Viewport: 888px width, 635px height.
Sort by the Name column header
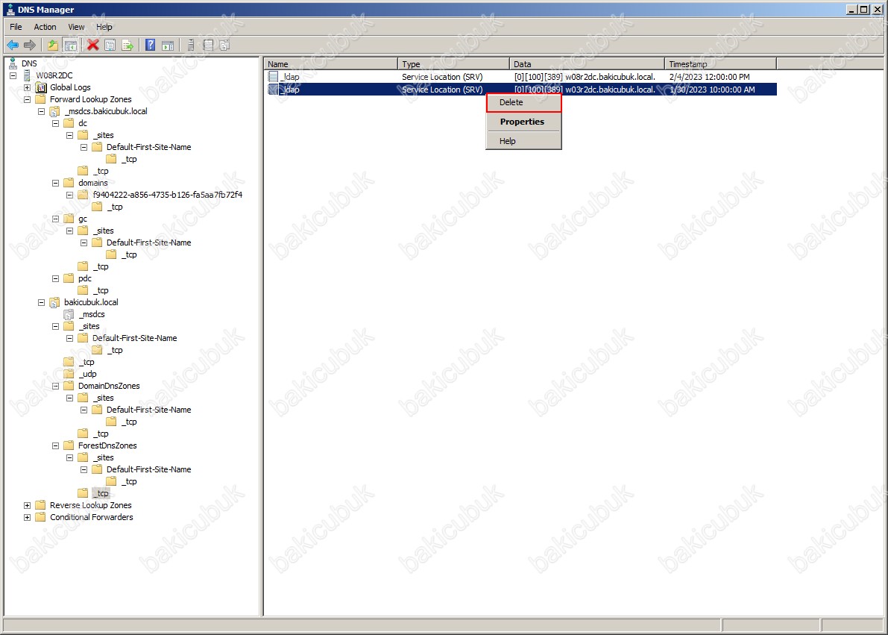coord(331,64)
